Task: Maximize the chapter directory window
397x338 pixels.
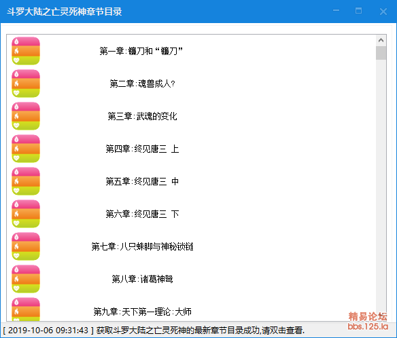Action: [358, 11]
